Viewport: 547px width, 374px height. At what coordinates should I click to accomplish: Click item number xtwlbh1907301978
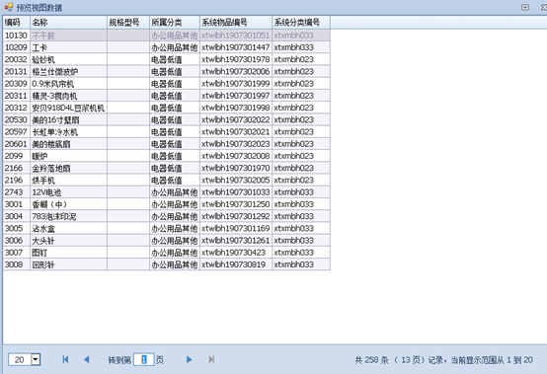235,59
